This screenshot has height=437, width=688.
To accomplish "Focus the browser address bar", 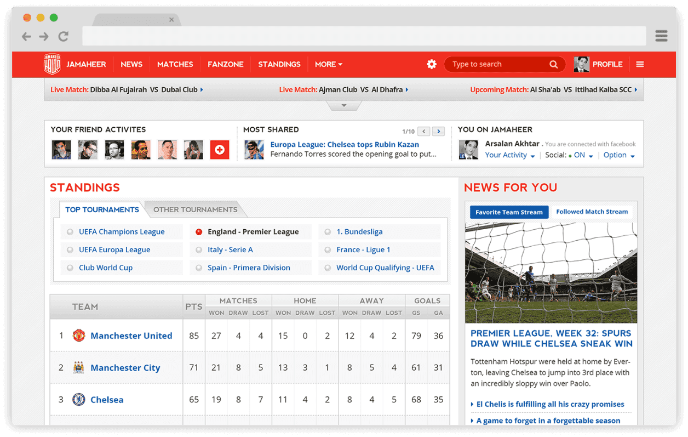I will tap(364, 36).
